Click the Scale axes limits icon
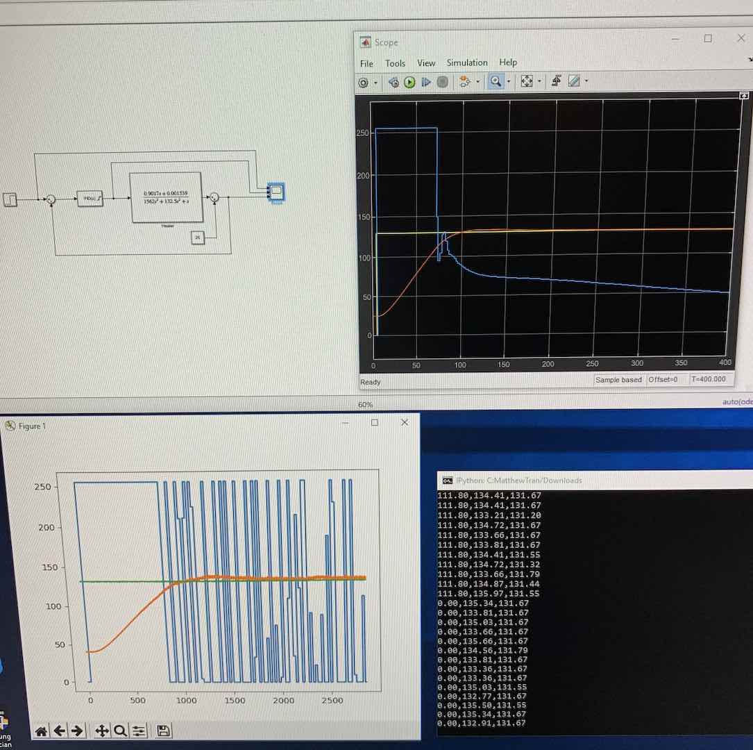The height and width of the screenshot is (750, 753). [x=527, y=82]
